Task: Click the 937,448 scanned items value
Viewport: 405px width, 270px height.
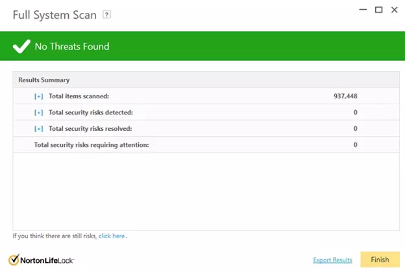Action: click(x=345, y=96)
